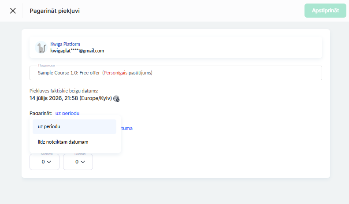The height and width of the screenshot is (204, 349).
Task: Click the Mēneši chevron arrow
Action: (49, 162)
